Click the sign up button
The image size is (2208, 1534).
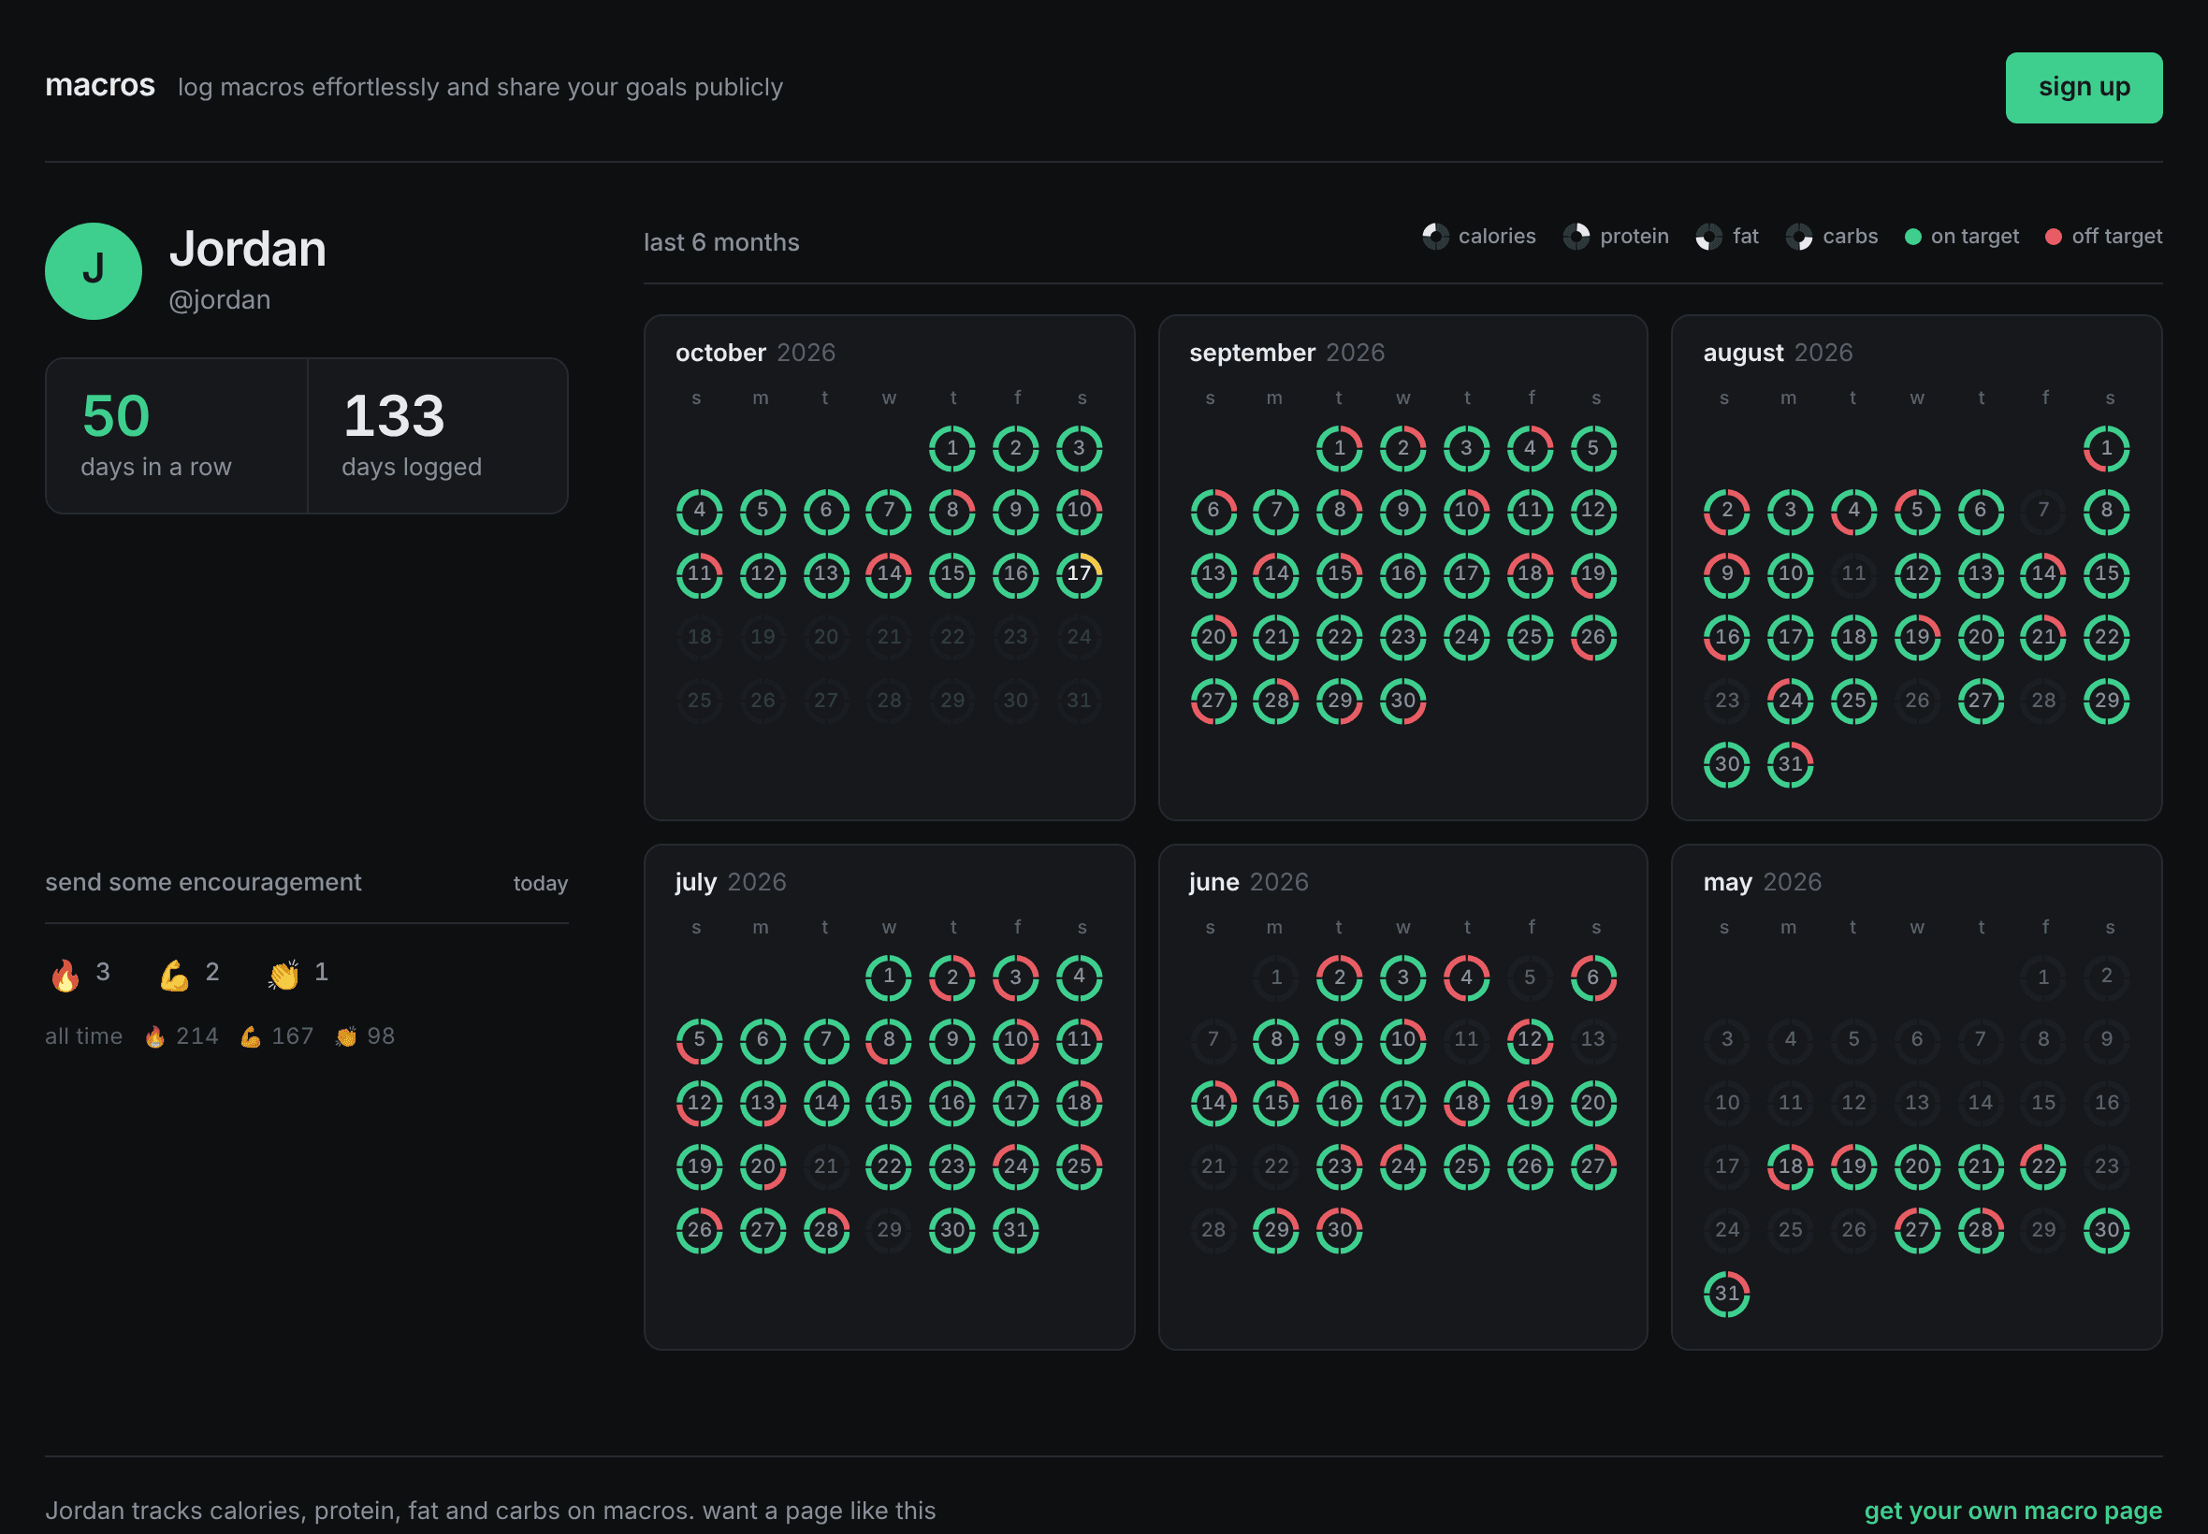click(2083, 88)
